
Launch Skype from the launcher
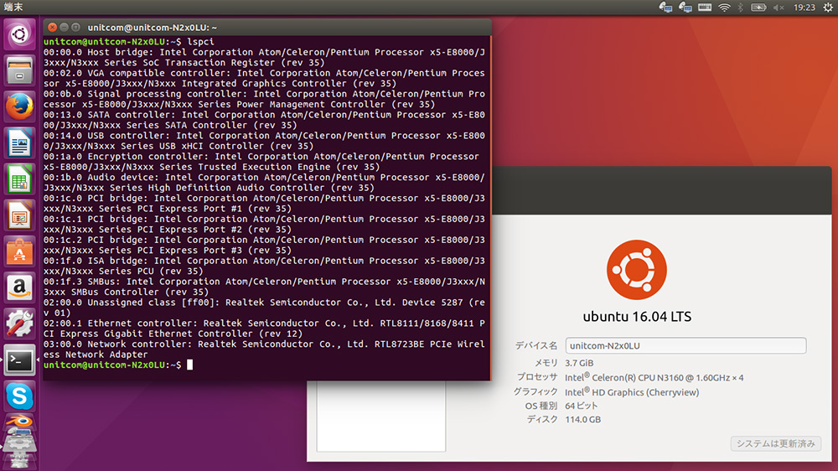pyautogui.click(x=20, y=396)
